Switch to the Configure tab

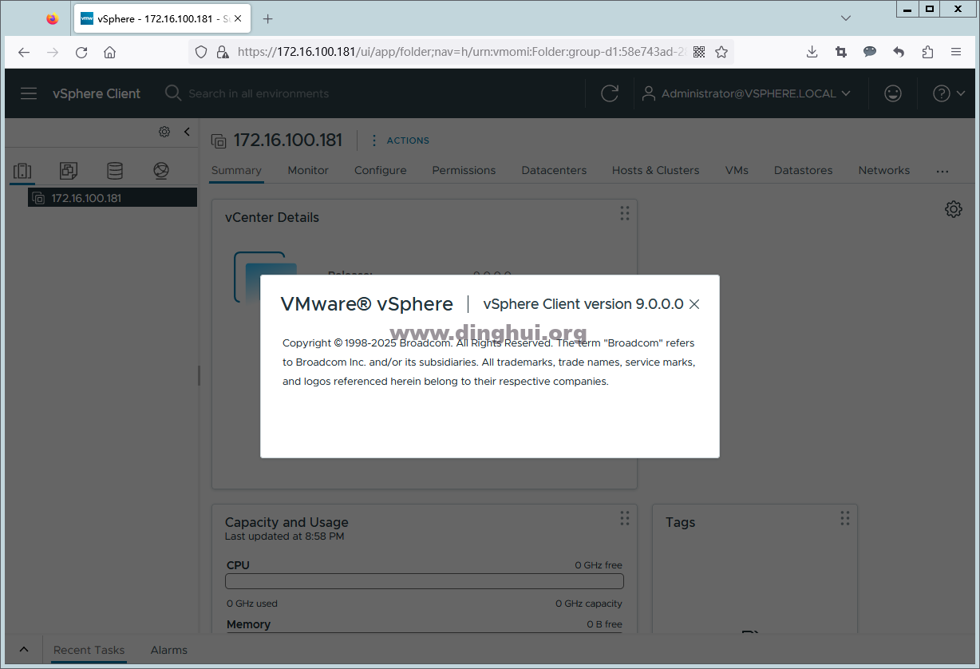(381, 170)
